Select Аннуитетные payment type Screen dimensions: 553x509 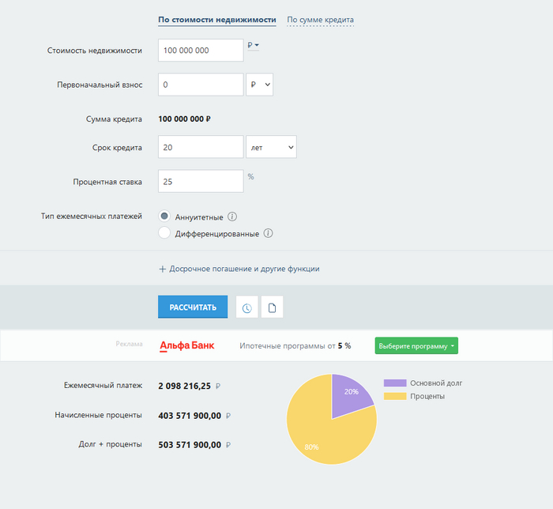164,217
